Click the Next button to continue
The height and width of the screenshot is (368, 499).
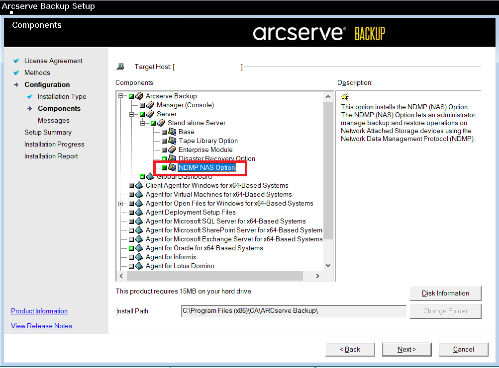pyautogui.click(x=406, y=349)
